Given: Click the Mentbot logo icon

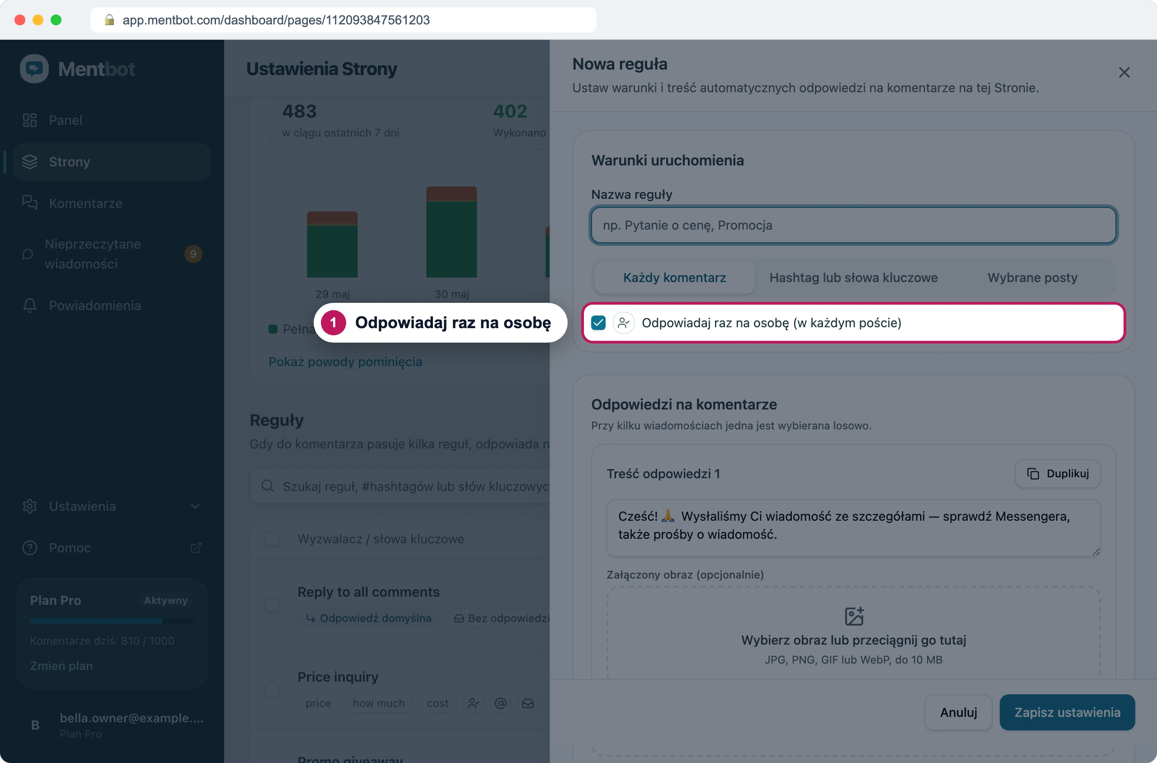Looking at the screenshot, I should 34,69.
